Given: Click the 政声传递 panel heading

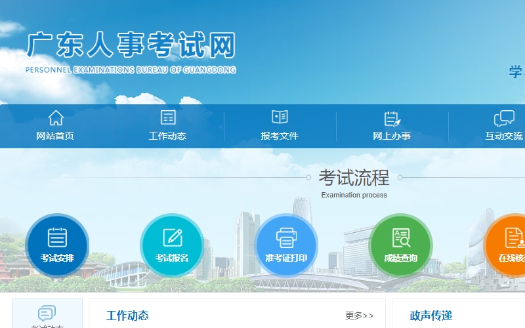Looking at the screenshot, I should 430,316.
